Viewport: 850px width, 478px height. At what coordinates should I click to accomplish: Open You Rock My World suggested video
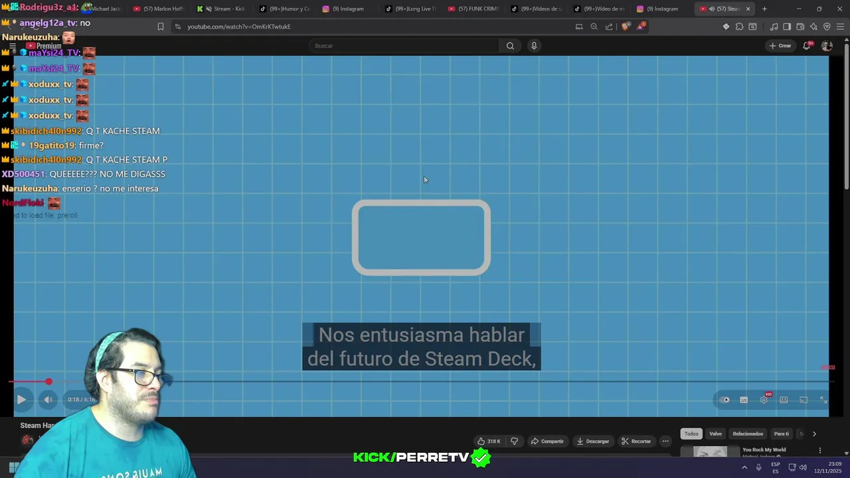click(x=764, y=449)
